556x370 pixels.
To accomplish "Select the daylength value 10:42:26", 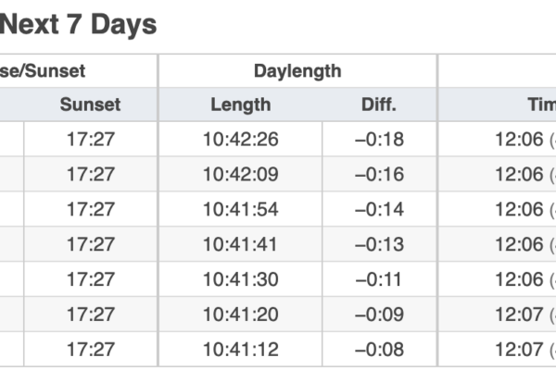I will pos(240,139).
